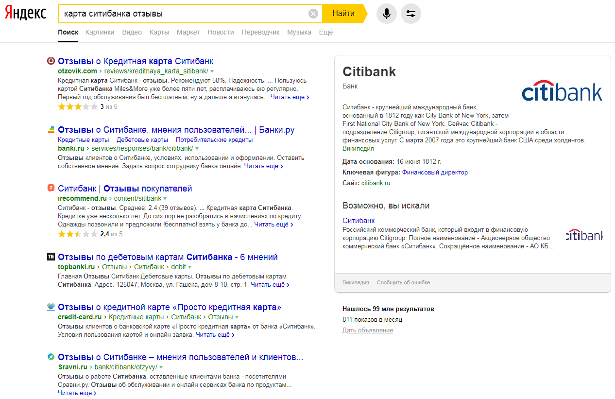This screenshot has width=615, height=399.
Task: Open dropdown arrow next to credit-card.ru URL
Action: (x=237, y=317)
